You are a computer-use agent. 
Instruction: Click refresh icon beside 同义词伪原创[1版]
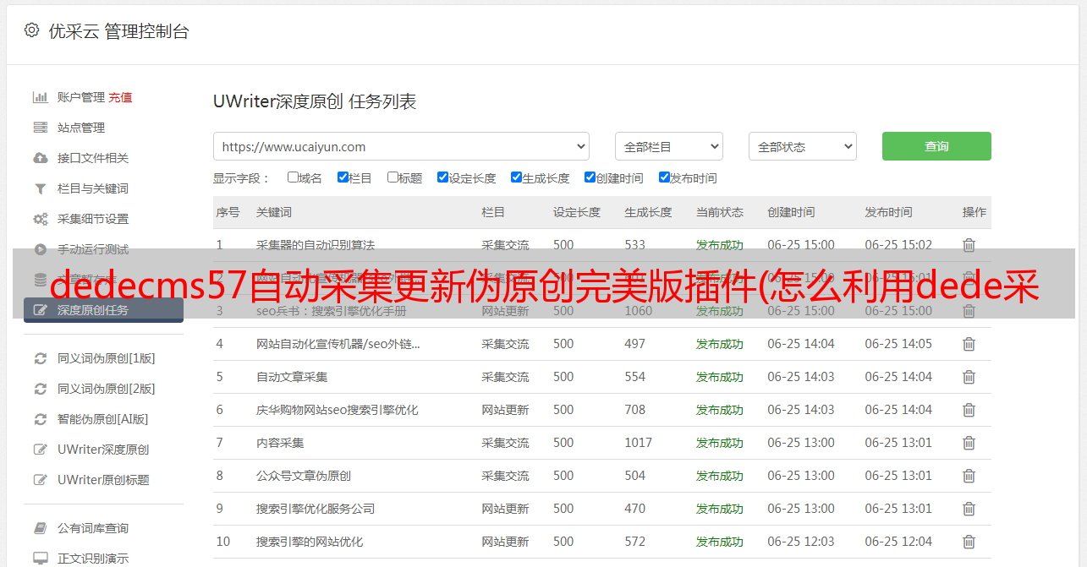click(40, 358)
